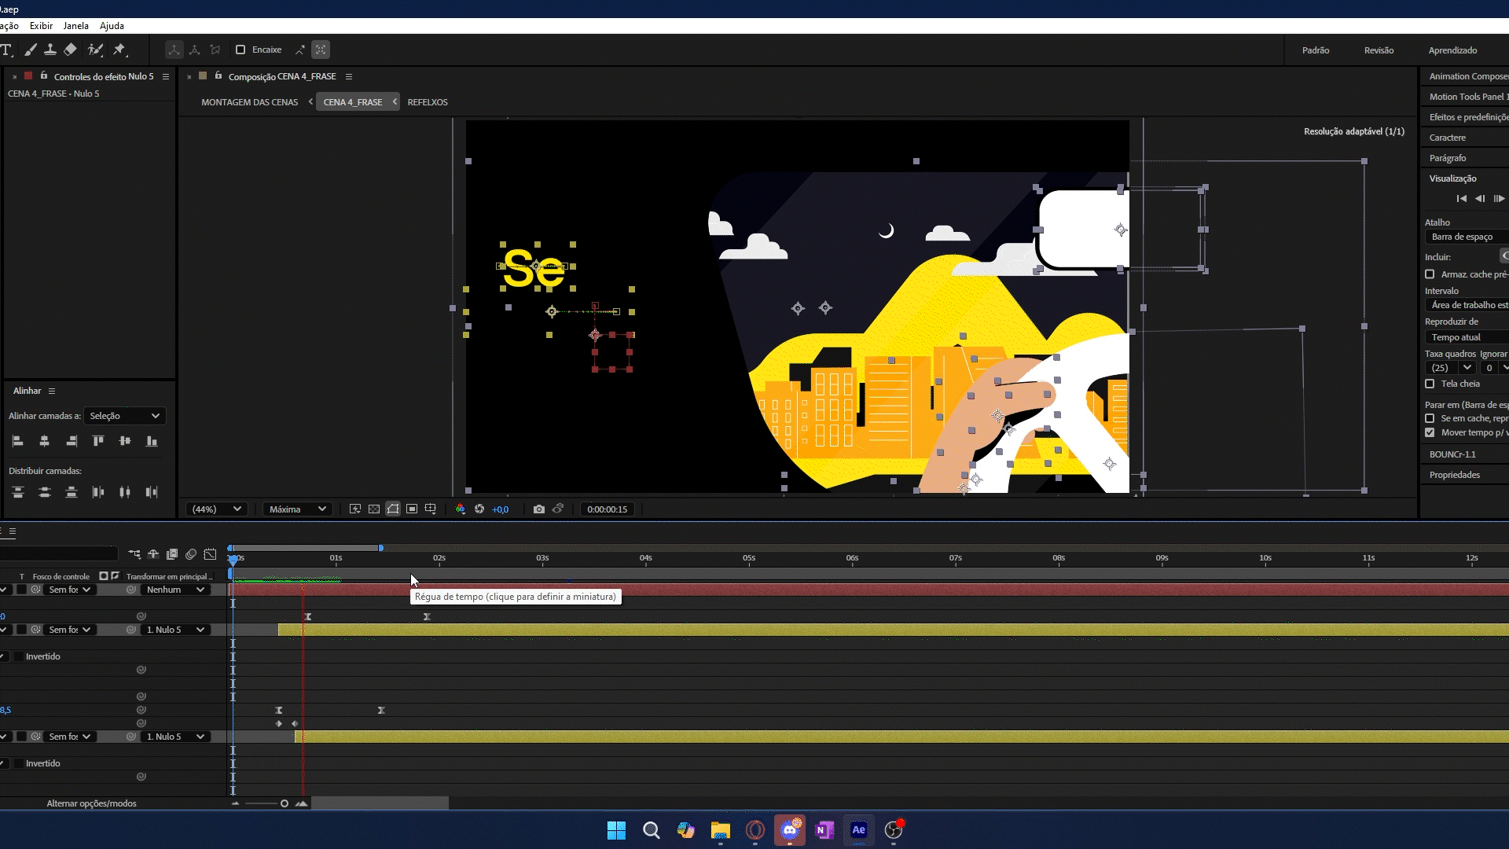
Task: Open the Máxima resolution dropdown
Action: 297,509
